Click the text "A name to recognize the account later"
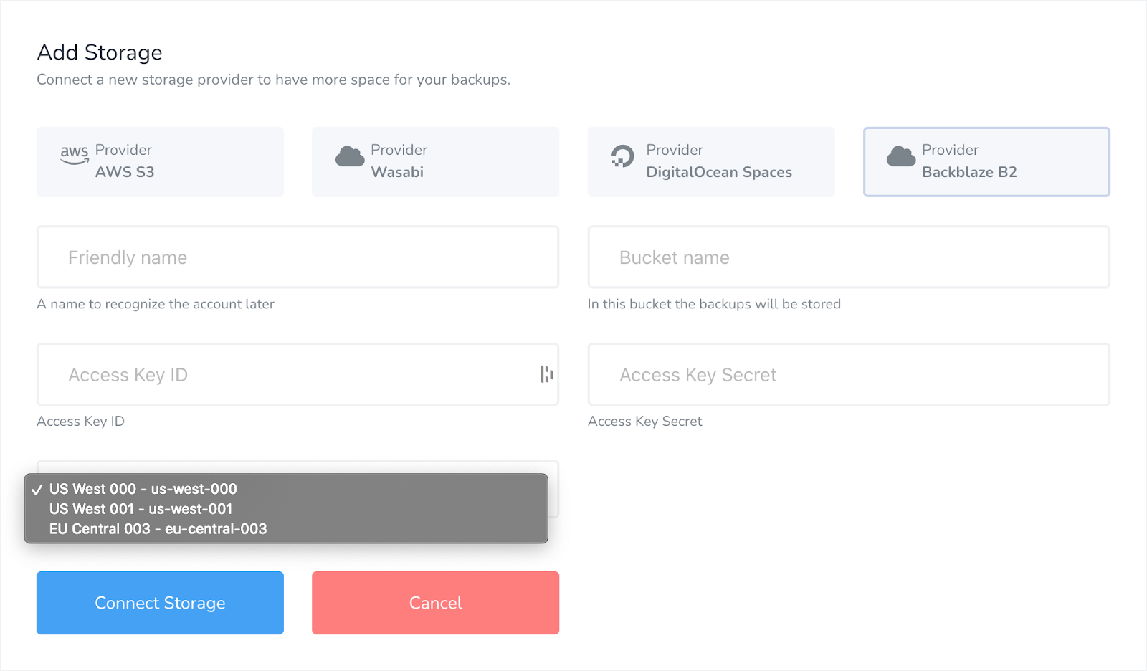1147x671 pixels. coord(156,304)
